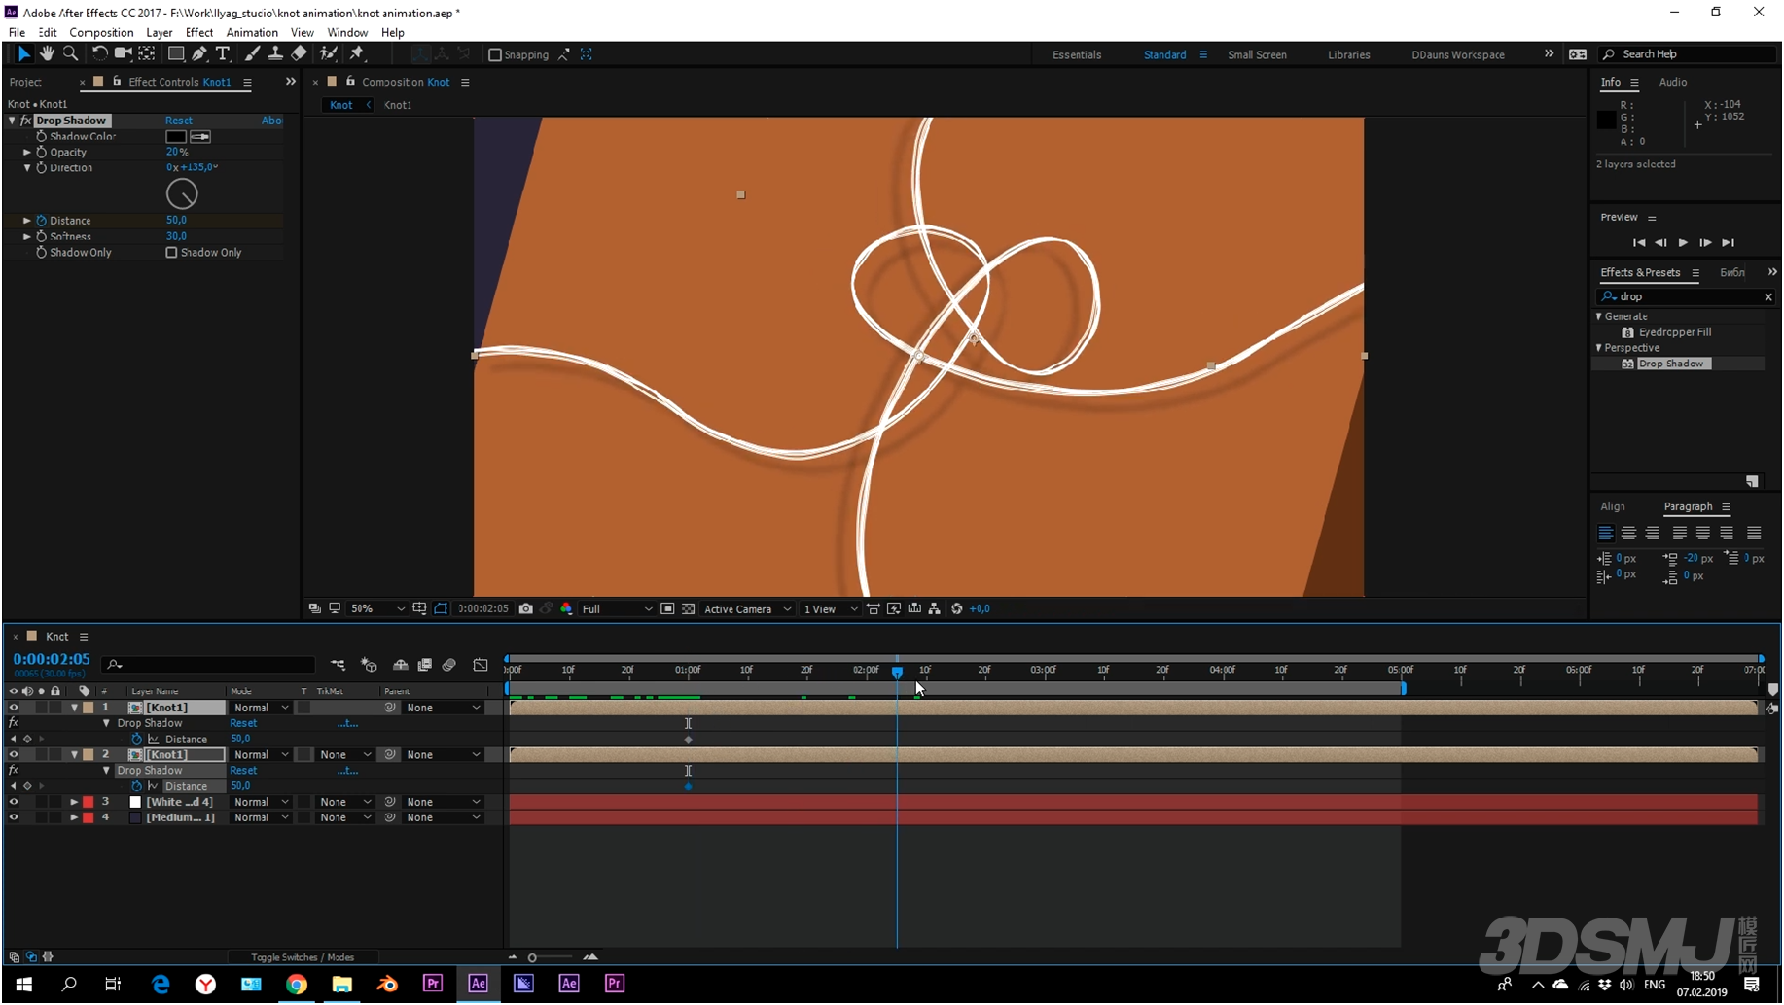Toggle the region of interest icon
Image resolution: width=1784 pixels, height=1005 pixels.
[667, 609]
